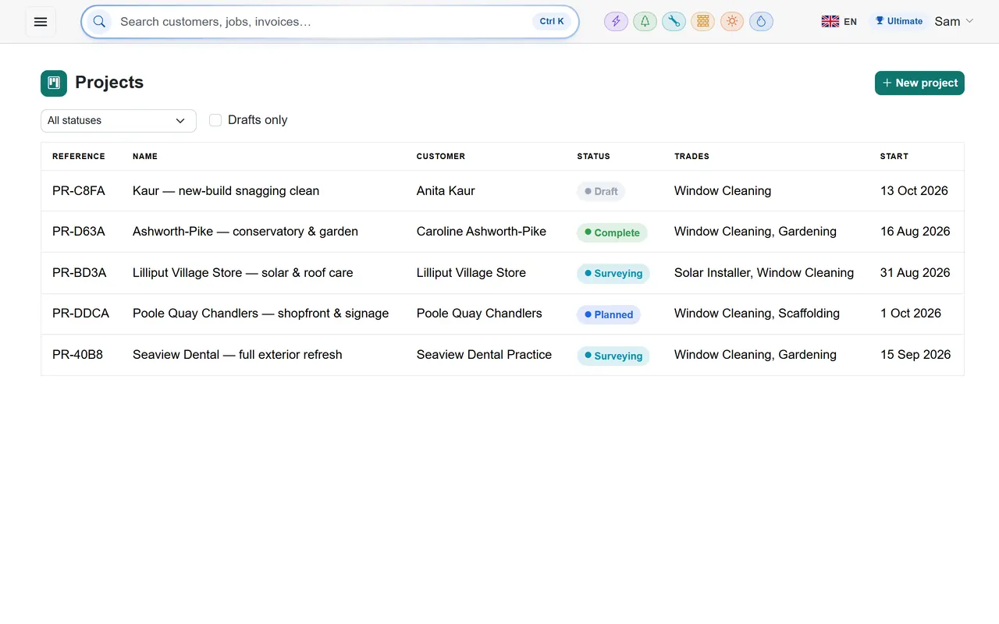Click the Ctrl K shortcut badge
Viewport: 999px width, 624px height.
click(552, 22)
